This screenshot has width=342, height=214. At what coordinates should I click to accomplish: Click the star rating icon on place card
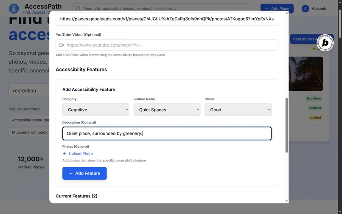(x=314, y=48)
